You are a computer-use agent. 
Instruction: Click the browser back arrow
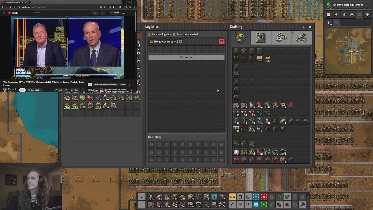click(x=2, y=7)
